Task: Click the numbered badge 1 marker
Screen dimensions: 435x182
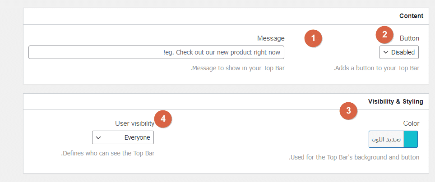Action: point(313,38)
